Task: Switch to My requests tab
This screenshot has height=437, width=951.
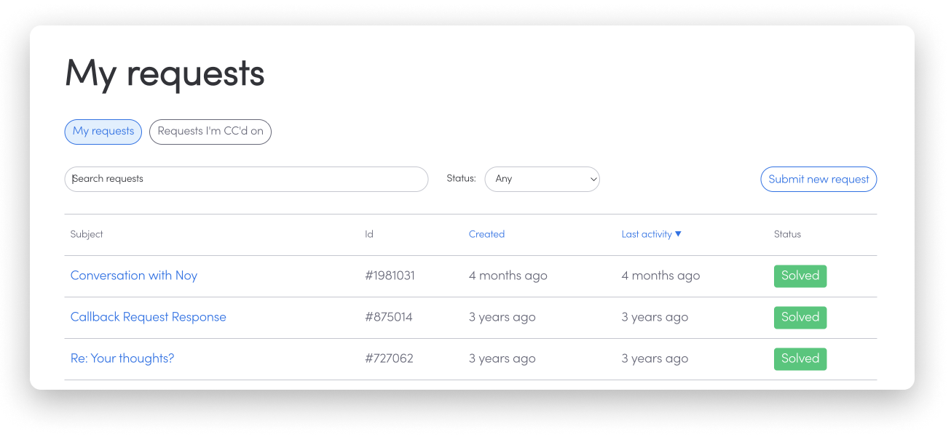Action: tap(103, 132)
